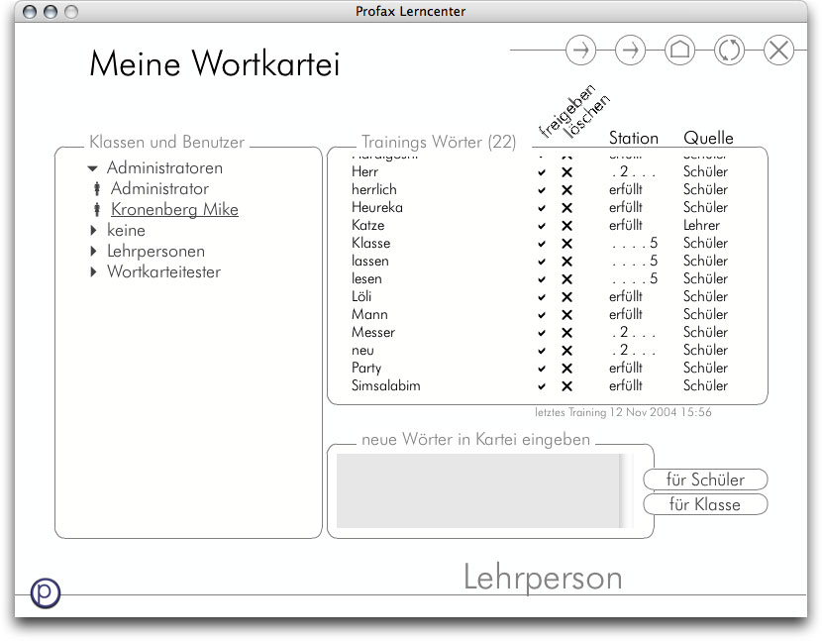Click the löschen X in the lesen row

(566, 279)
